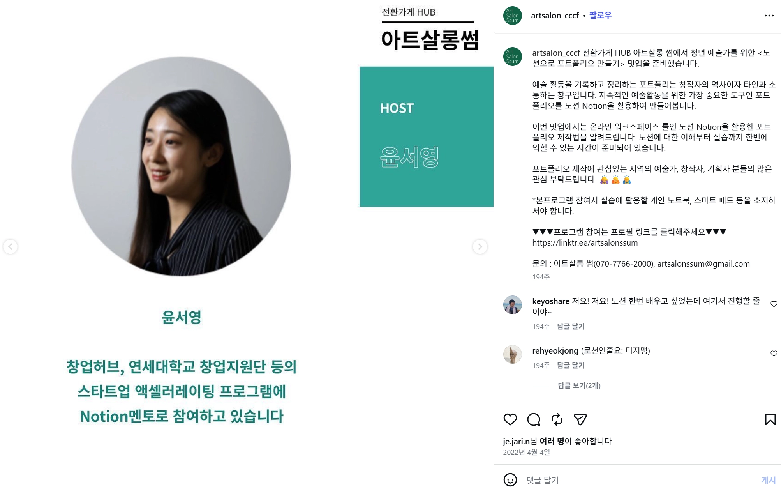Save post with the bookmark icon
This screenshot has width=781, height=488.
pyautogui.click(x=770, y=419)
